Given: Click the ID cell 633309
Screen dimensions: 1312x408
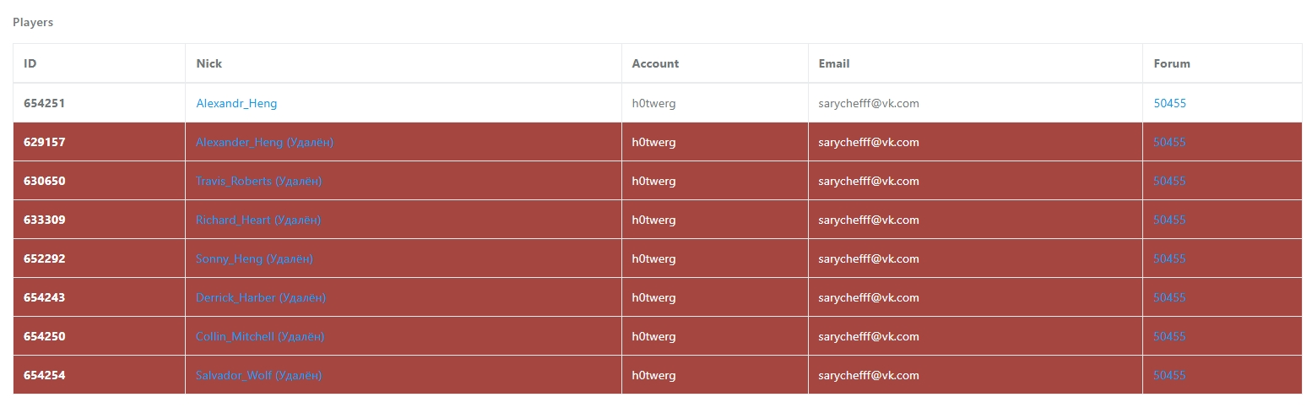Looking at the screenshot, I should point(45,220).
